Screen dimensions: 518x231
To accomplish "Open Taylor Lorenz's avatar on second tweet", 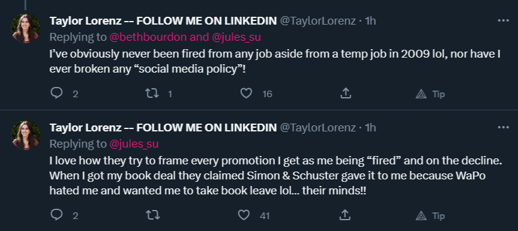I will click(26, 135).
